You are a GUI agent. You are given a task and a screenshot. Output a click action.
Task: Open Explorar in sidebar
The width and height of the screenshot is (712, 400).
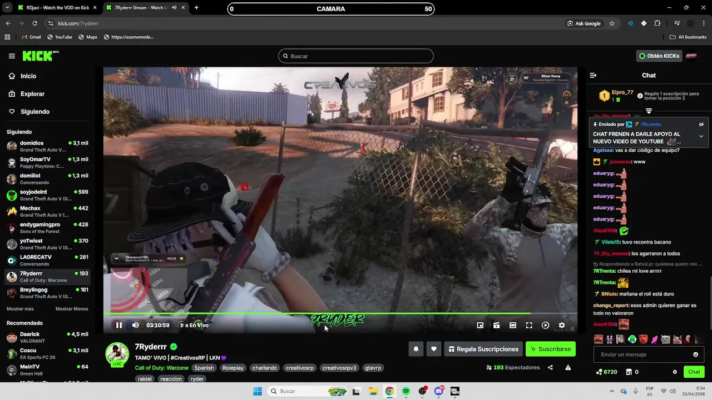click(x=47, y=94)
